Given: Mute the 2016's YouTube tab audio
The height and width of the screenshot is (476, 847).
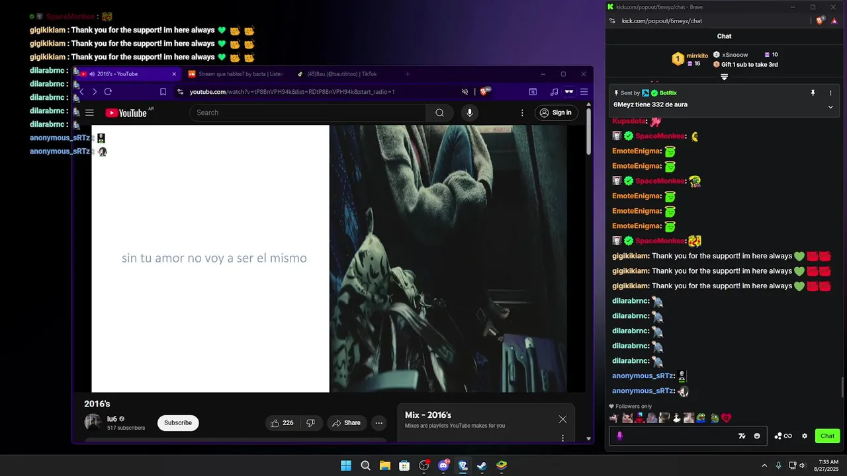Looking at the screenshot, I should click(92, 74).
